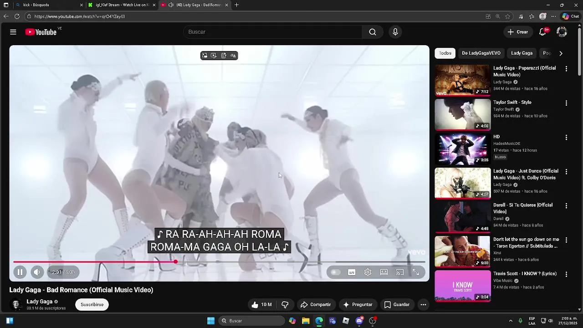Open options for Travis Scott - I KNOW
Viewport: 583px width, 328px height.
click(x=566, y=274)
